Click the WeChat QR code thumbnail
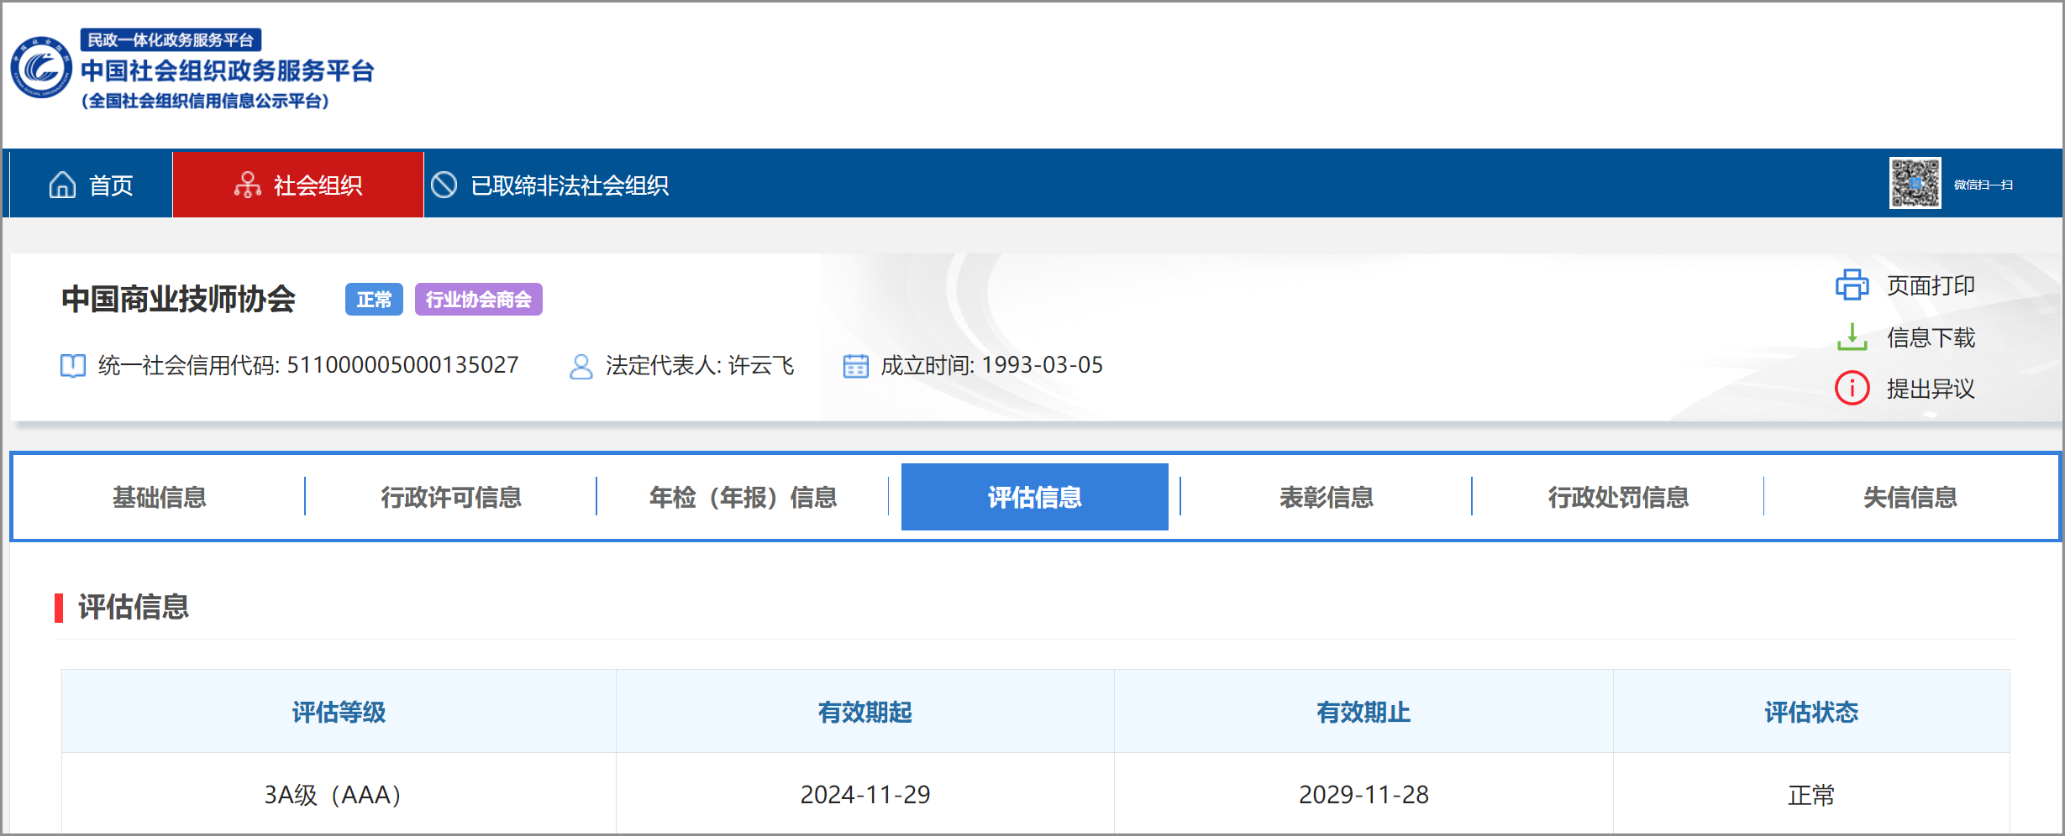 point(1915,185)
